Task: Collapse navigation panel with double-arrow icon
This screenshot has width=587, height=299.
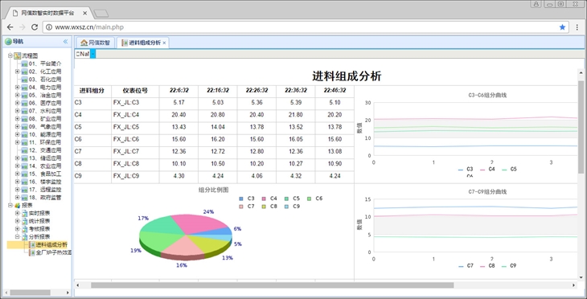Action: click(x=65, y=42)
